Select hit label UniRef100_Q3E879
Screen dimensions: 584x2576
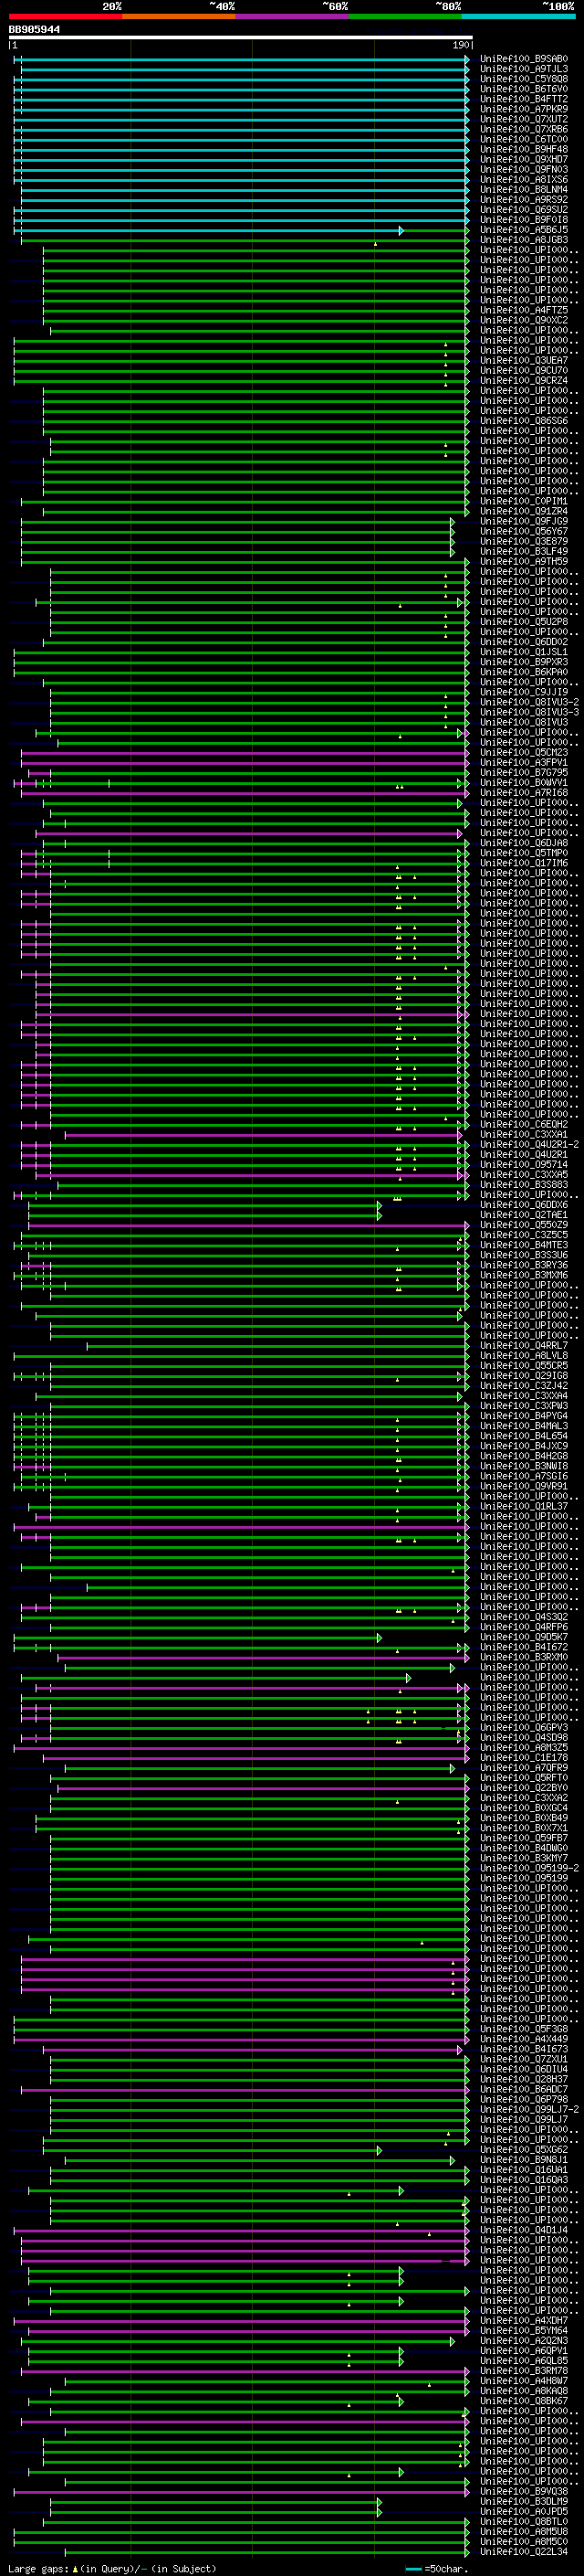point(524,542)
